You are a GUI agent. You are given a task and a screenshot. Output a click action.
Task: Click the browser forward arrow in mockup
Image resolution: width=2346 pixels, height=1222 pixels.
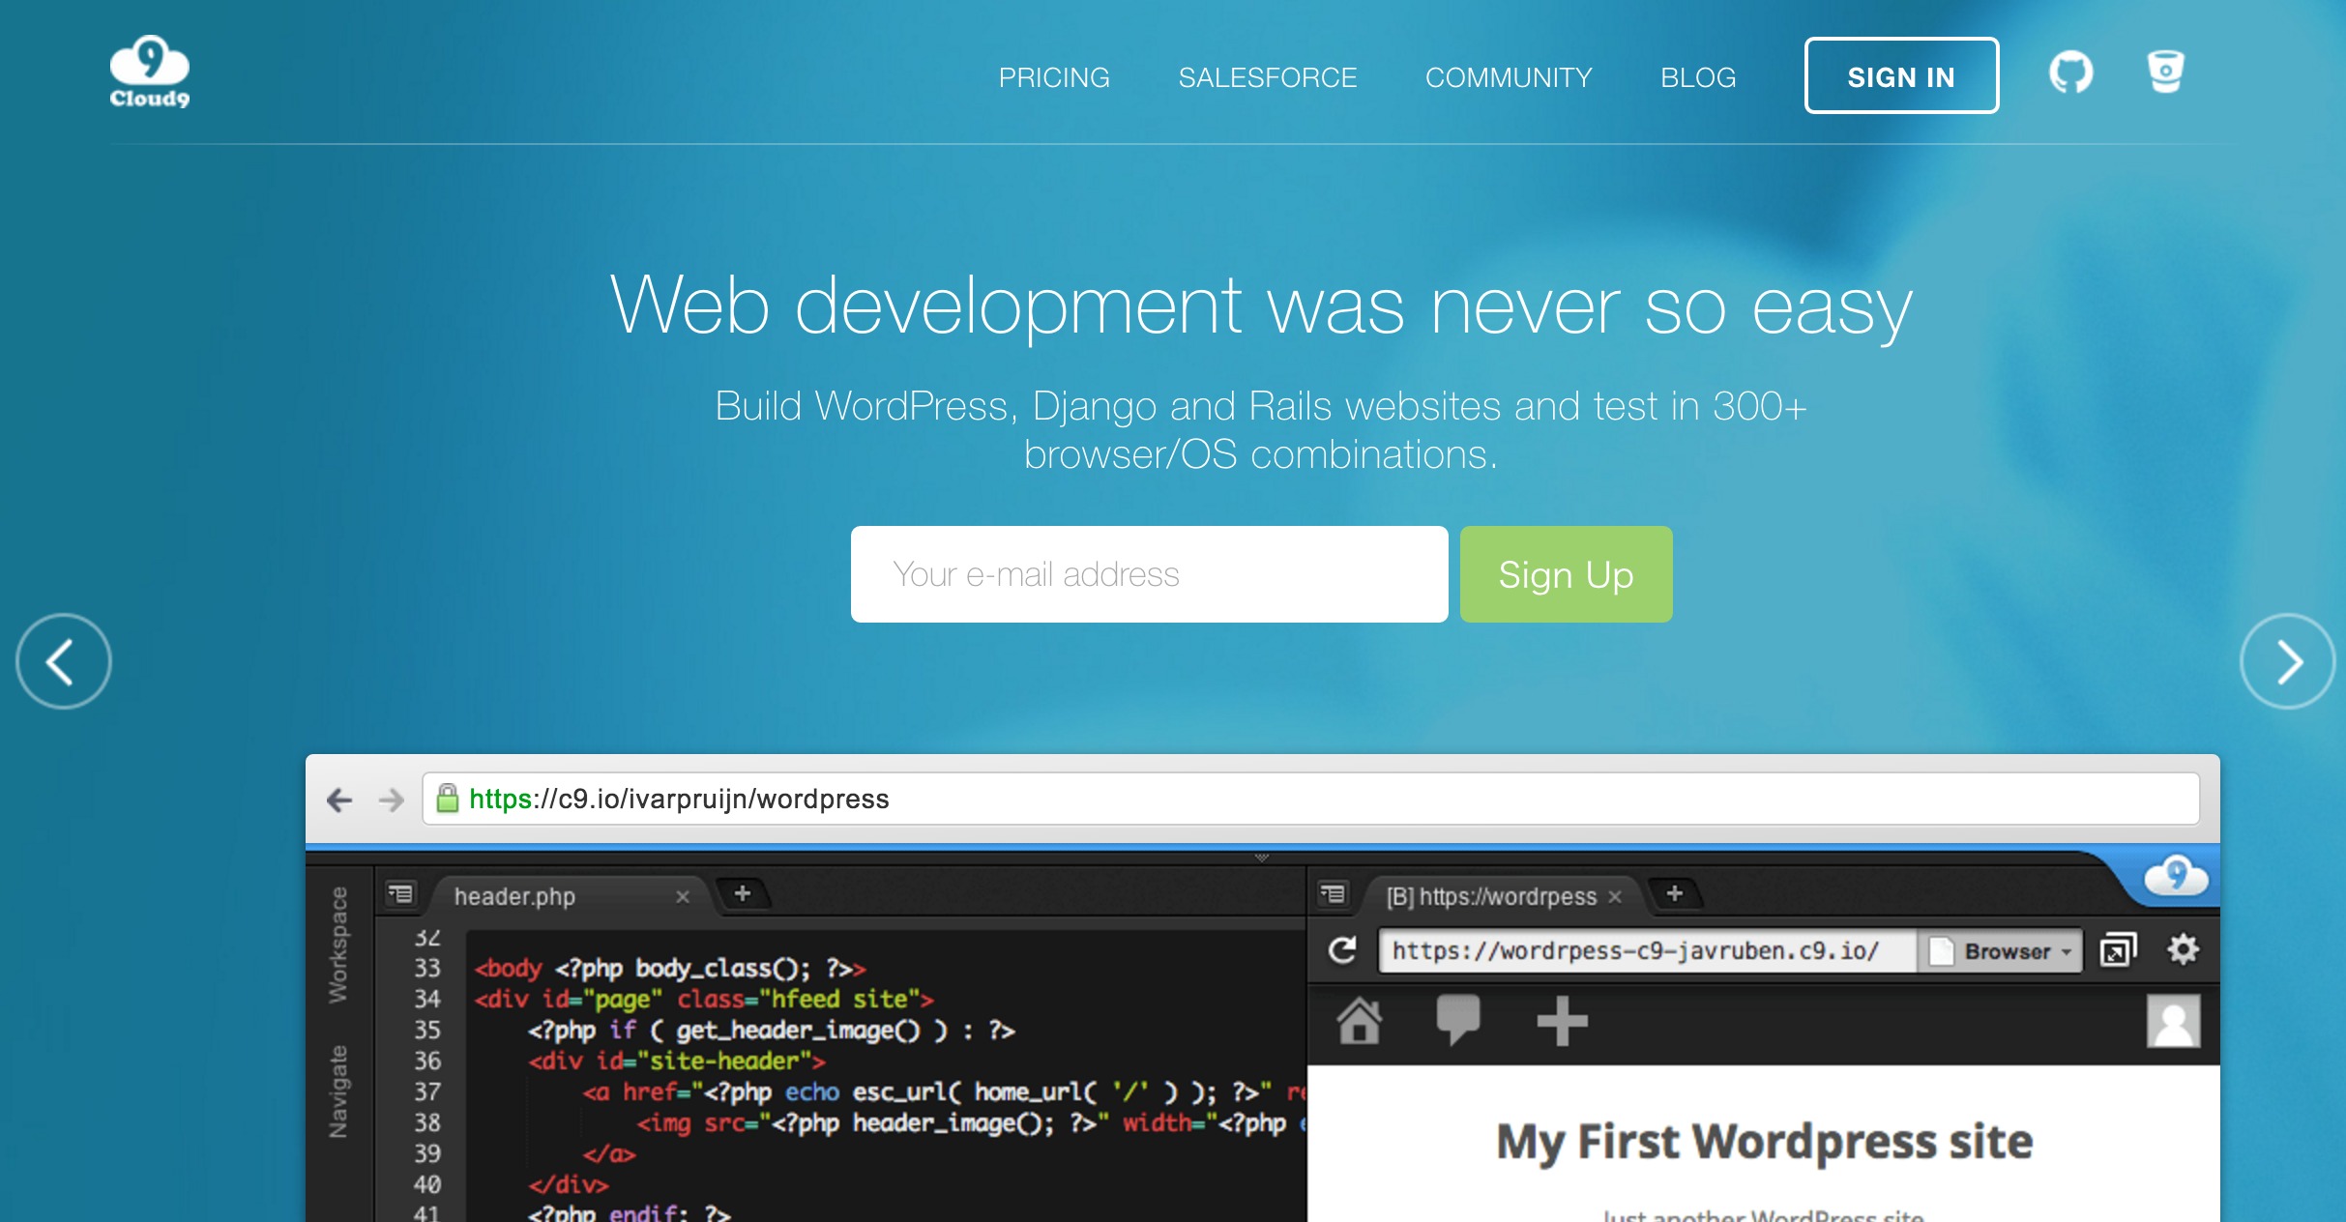tap(391, 800)
